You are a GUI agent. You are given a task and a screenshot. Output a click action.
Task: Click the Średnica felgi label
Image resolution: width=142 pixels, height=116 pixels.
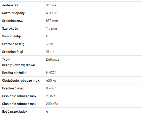click(13, 52)
